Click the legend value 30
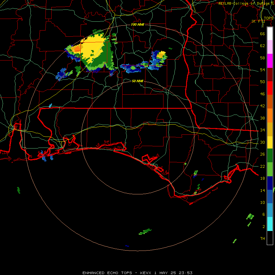The width and height of the screenshot is (275, 275). point(262,142)
